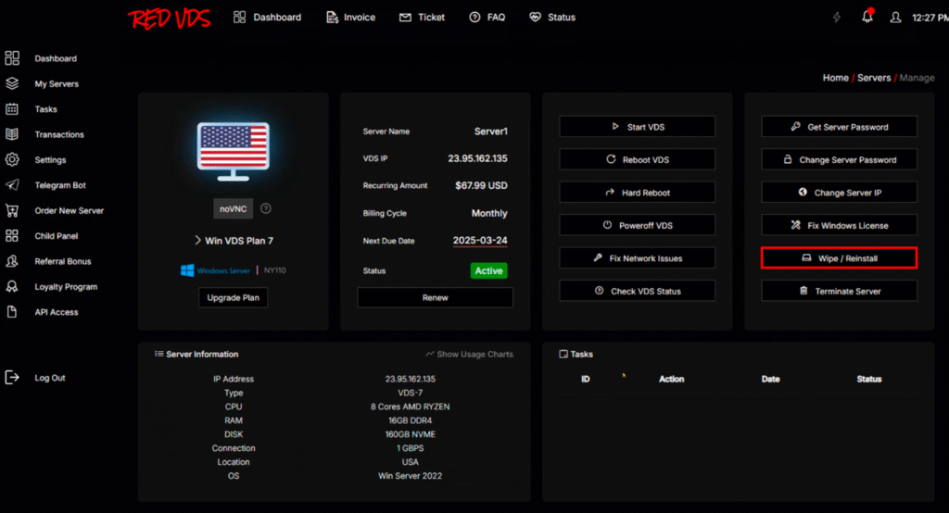The height and width of the screenshot is (513, 949).
Task: Click the Fix Windows License button
Action: click(840, 225)
